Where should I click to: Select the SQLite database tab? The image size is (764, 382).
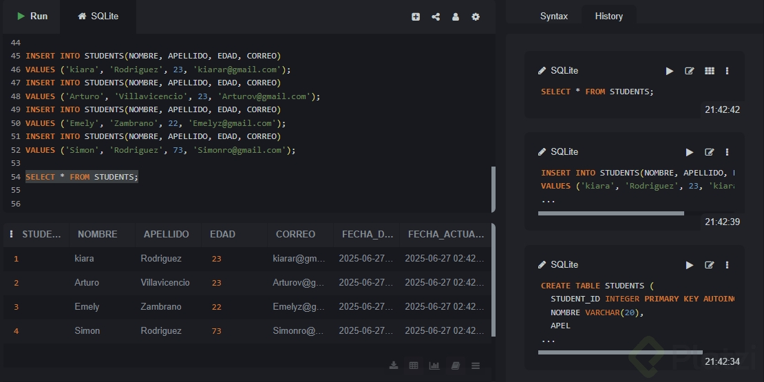coord(98,16)
